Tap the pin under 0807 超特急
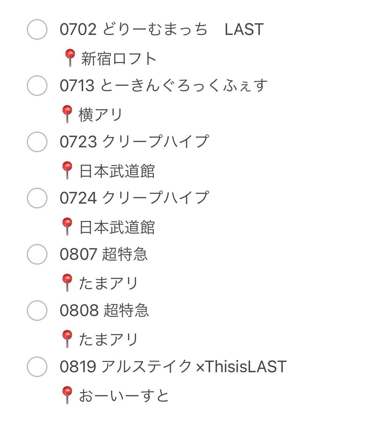366x421 pixels. (67, 283)
